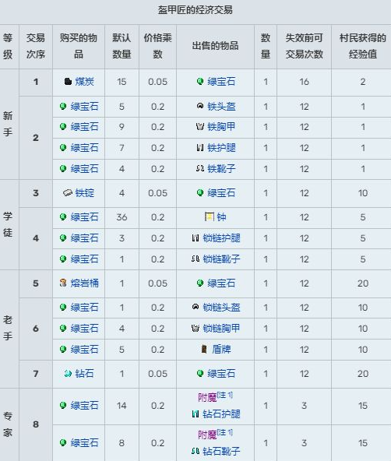Open the 铁护腿 link
The height and width of the screenshot is (461, 391).
(221, 148)
